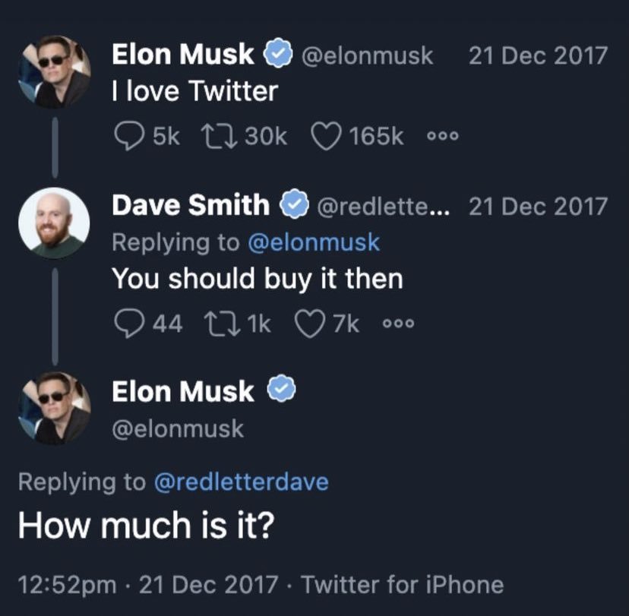This screenshot has width=629, height=616.
Task: Open Dave Smith's profile picture
Action: point(54,223)
